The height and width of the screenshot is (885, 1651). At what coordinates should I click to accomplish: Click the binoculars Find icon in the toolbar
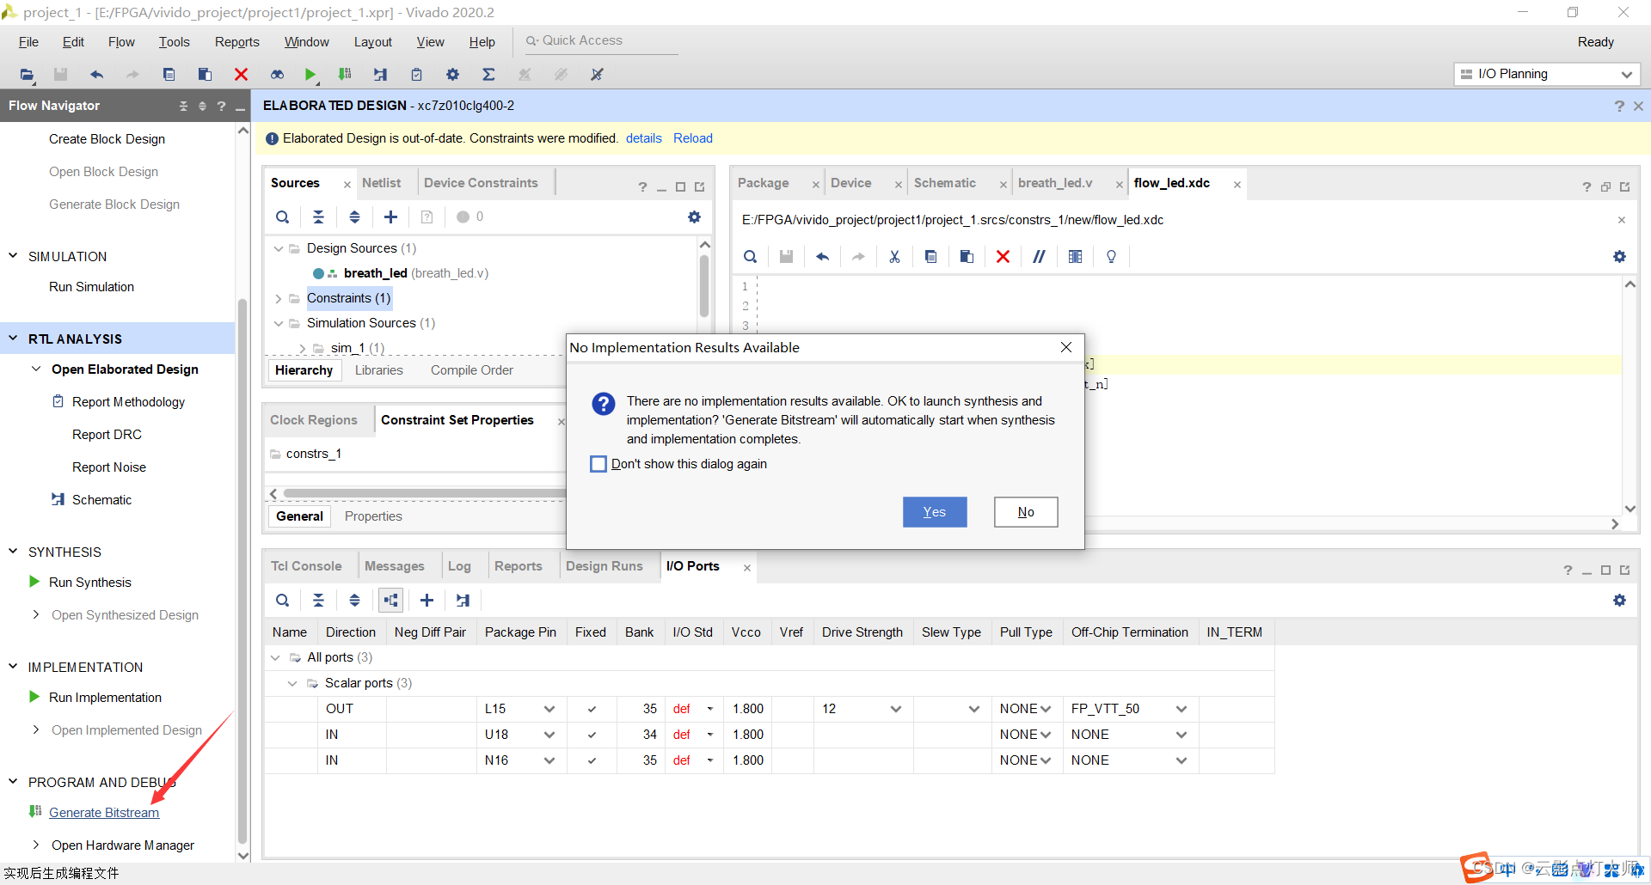[277, 75]
